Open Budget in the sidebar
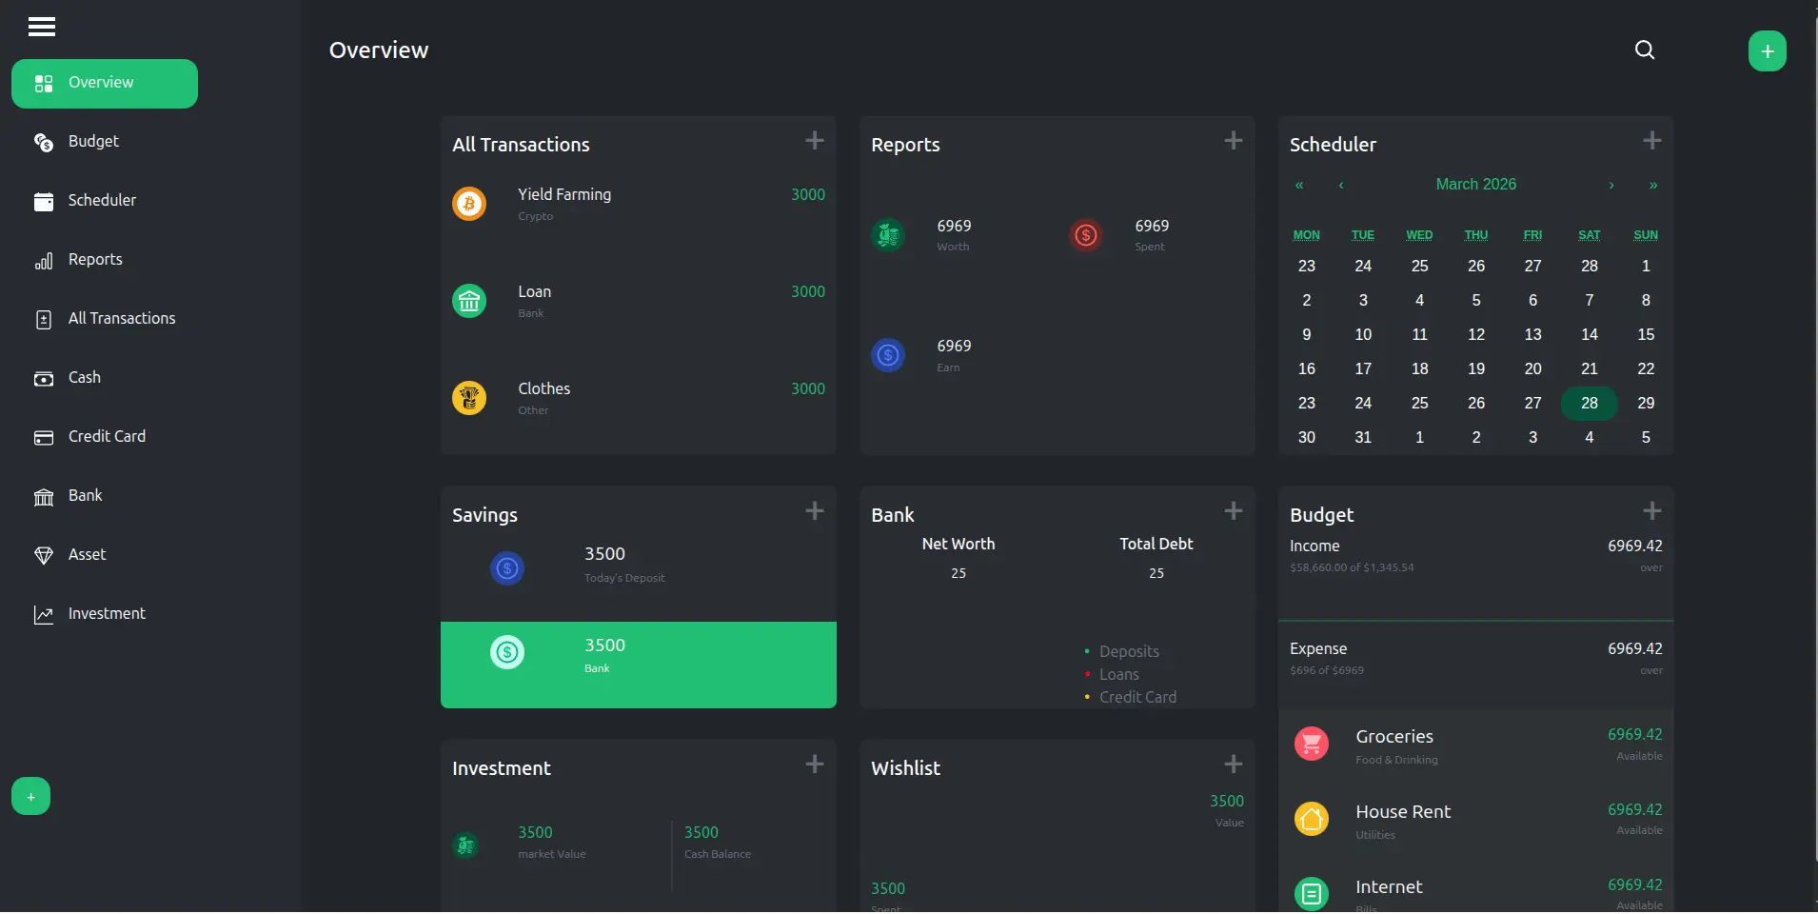The height and width of the screenshot is (914, 1818). (x=93, y=142)
